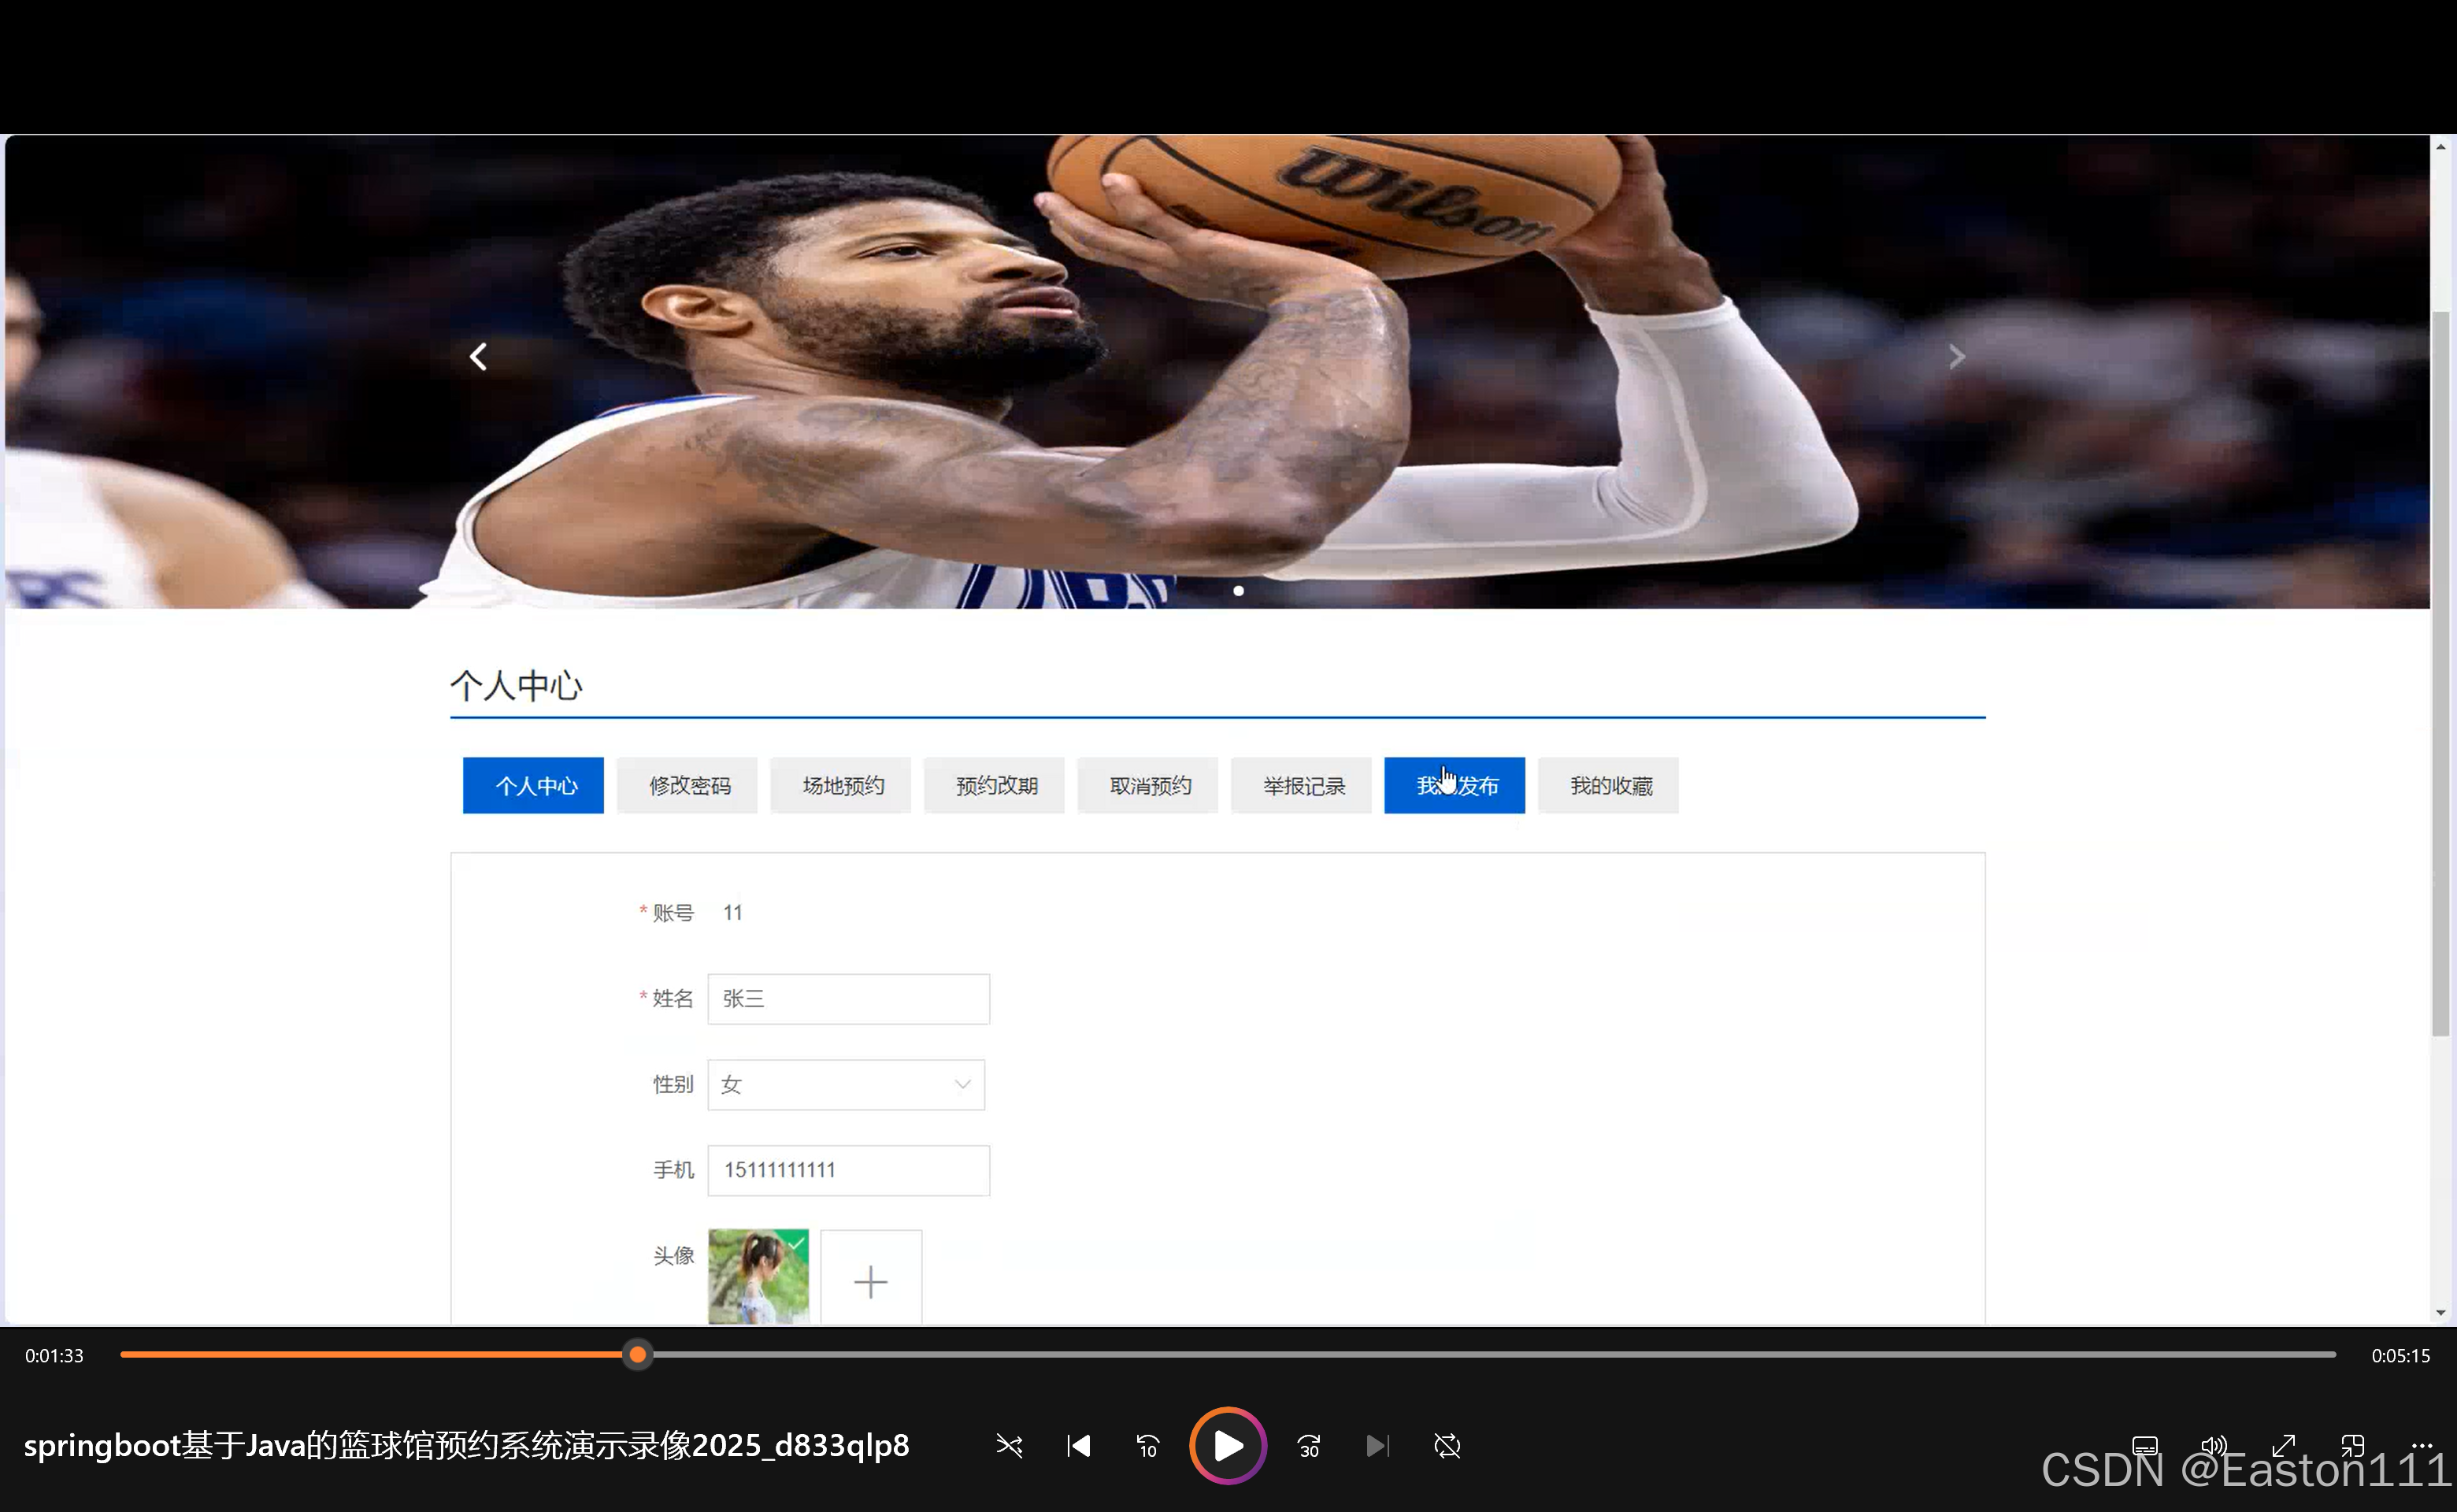Skip to the previous video
Image resolution: width=2457 pixels, height=1512 pixels.
[1078, 1445]
